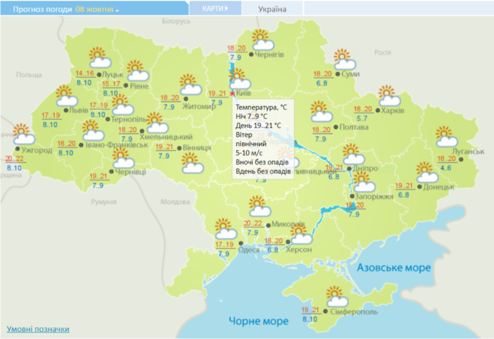The width and height of the screenshot is (494, 339).
Task: Click the weather icon above Житомир
Action: point(190,84)
